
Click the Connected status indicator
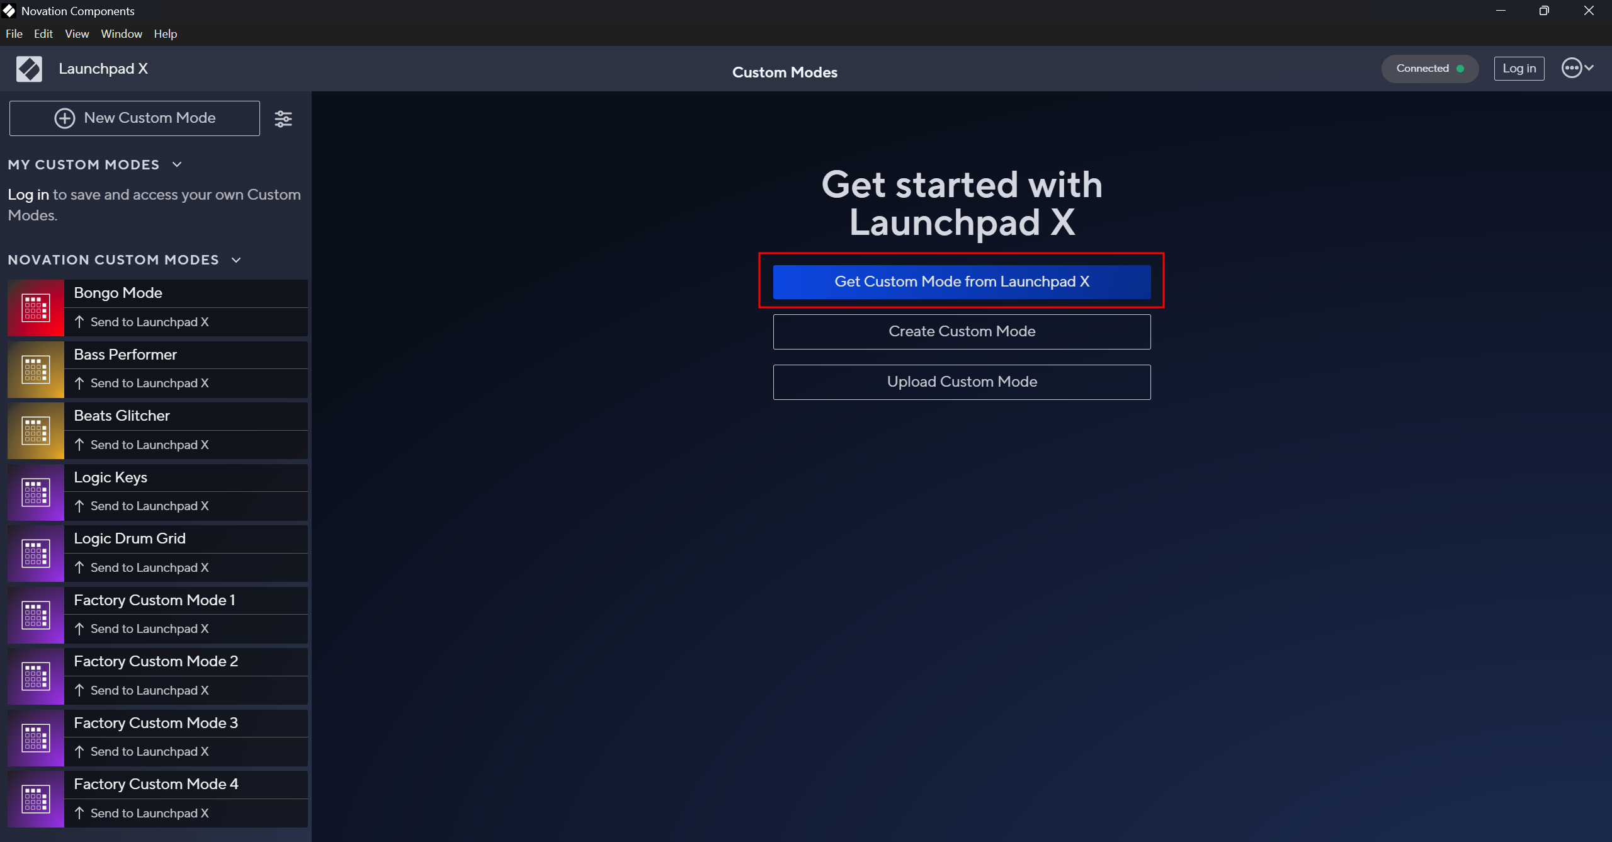pos(1429,69)
